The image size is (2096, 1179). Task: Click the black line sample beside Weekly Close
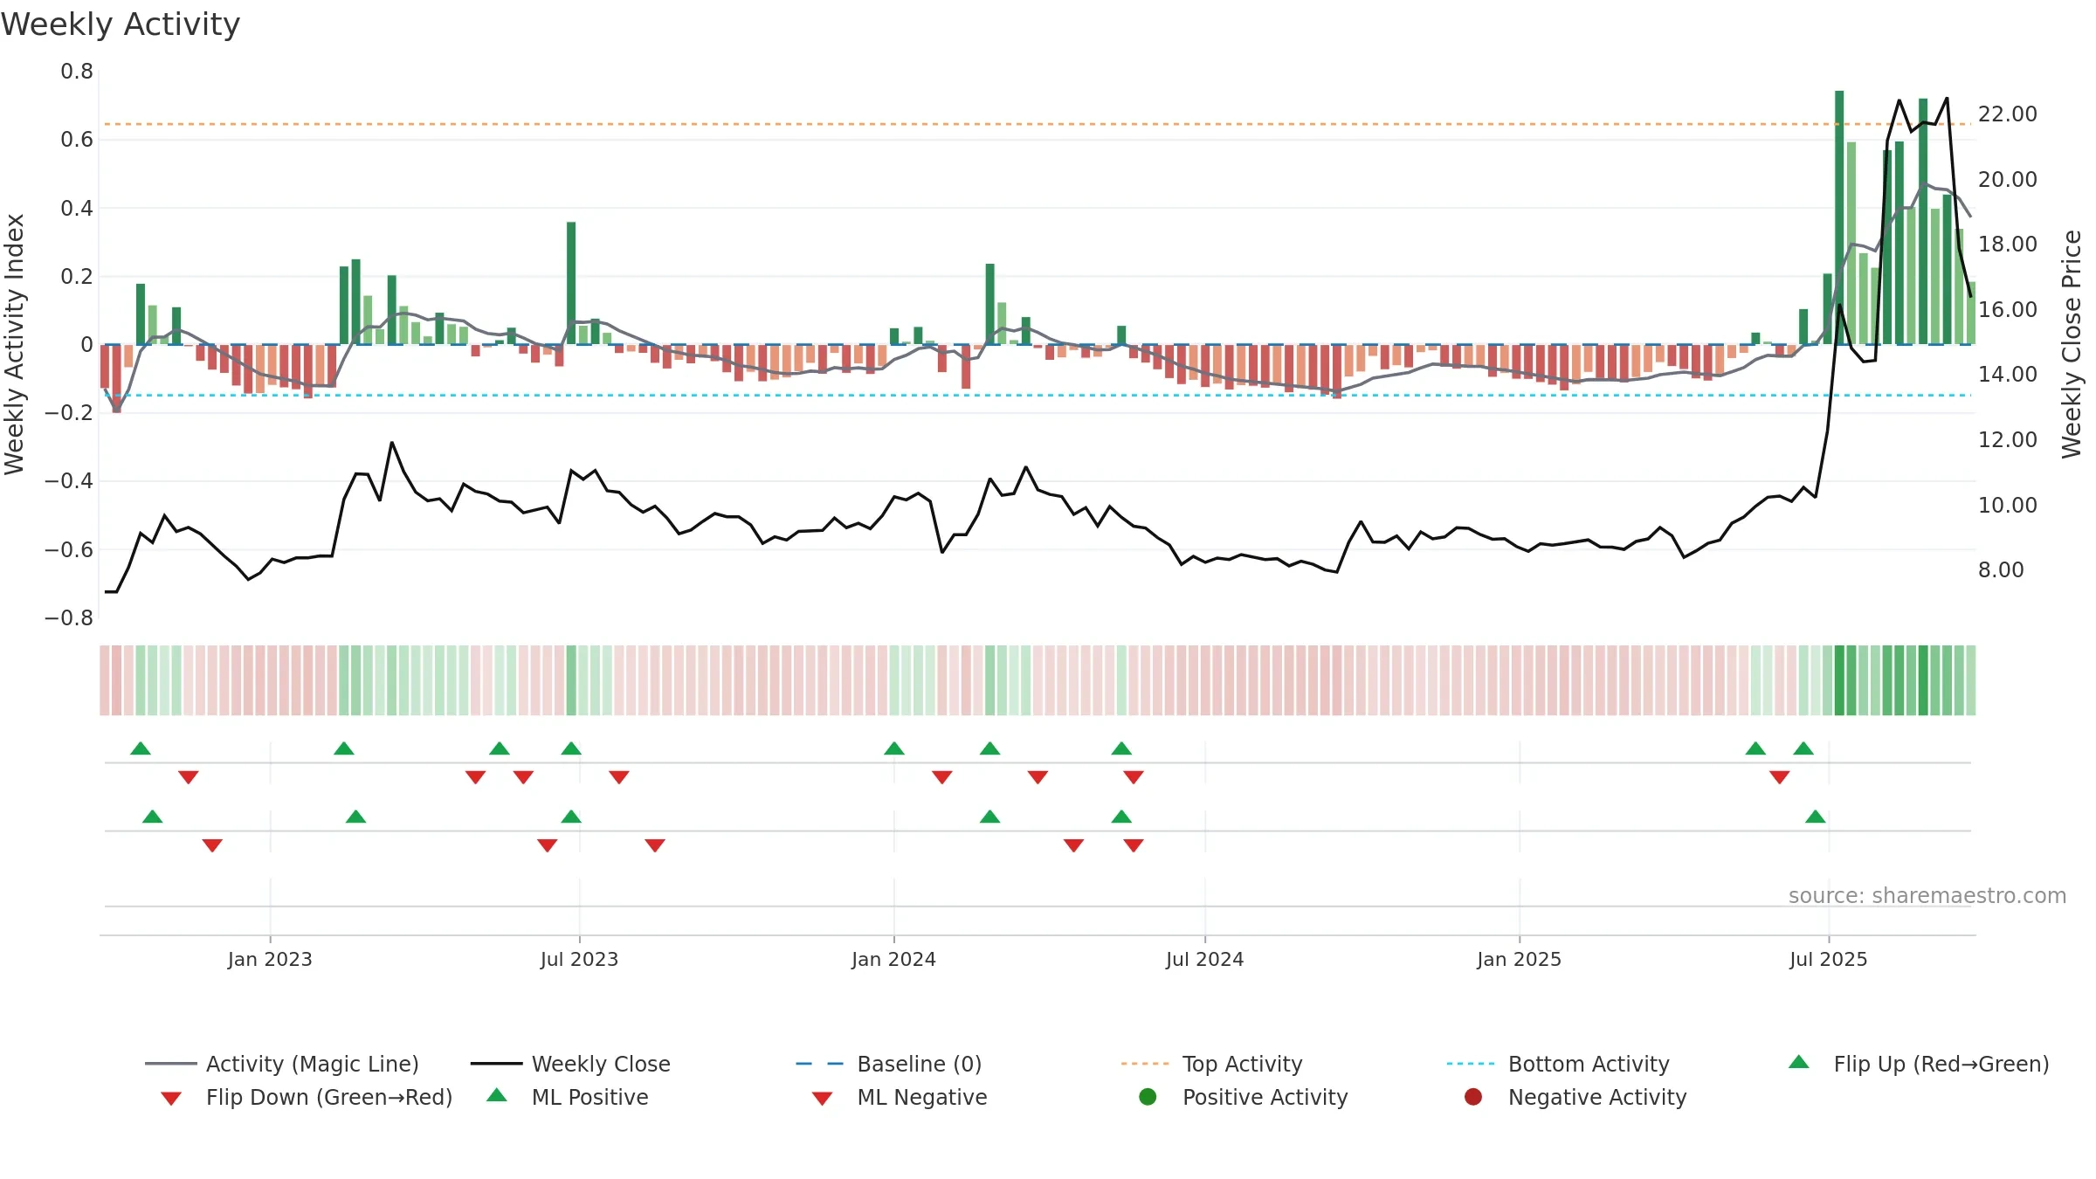point(497,1064)
